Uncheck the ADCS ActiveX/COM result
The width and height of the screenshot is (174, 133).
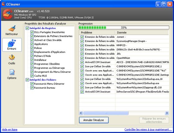(x=82, y=62)
